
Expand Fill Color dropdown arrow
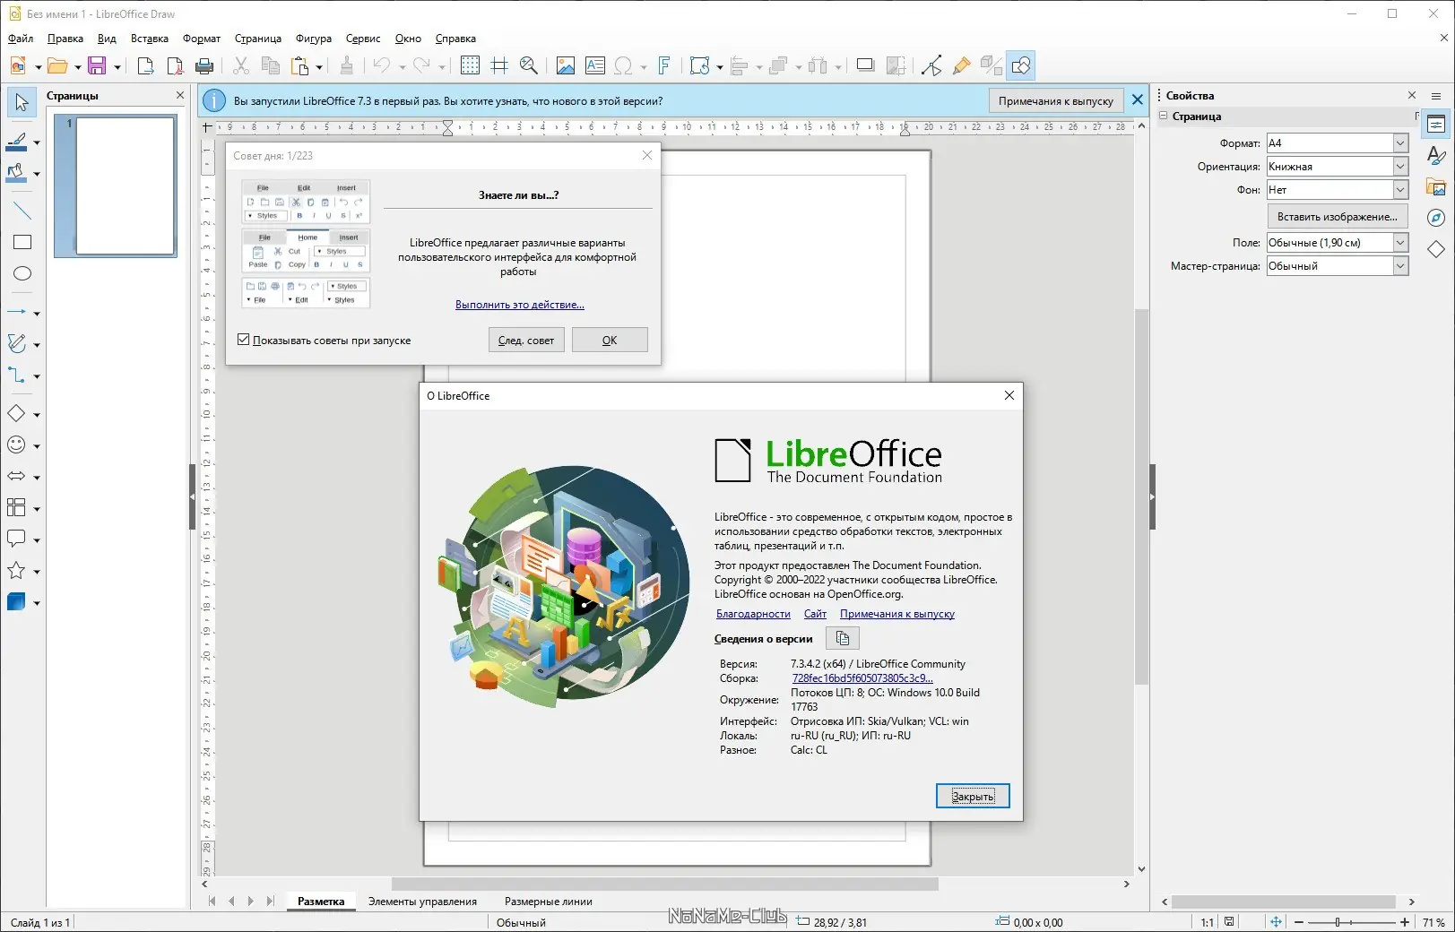click(x=37, y=174)
